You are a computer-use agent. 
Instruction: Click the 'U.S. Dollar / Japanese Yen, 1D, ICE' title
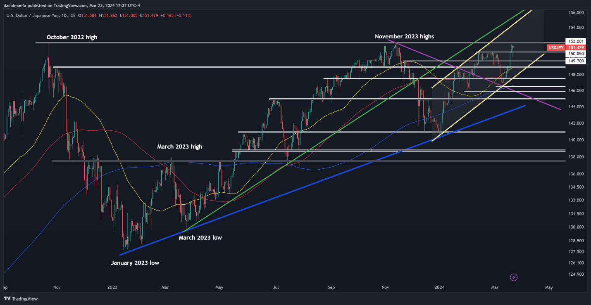click(42, 15)
